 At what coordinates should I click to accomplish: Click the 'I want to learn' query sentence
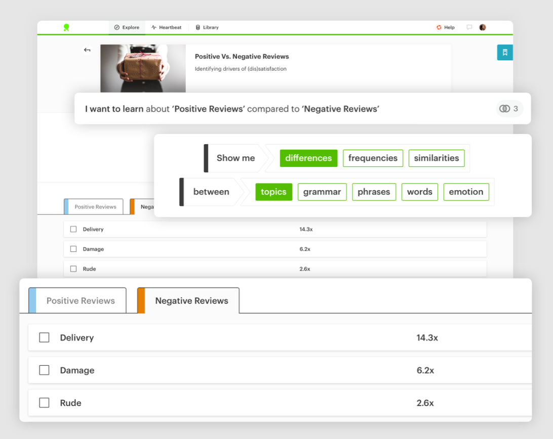(232, 109)
